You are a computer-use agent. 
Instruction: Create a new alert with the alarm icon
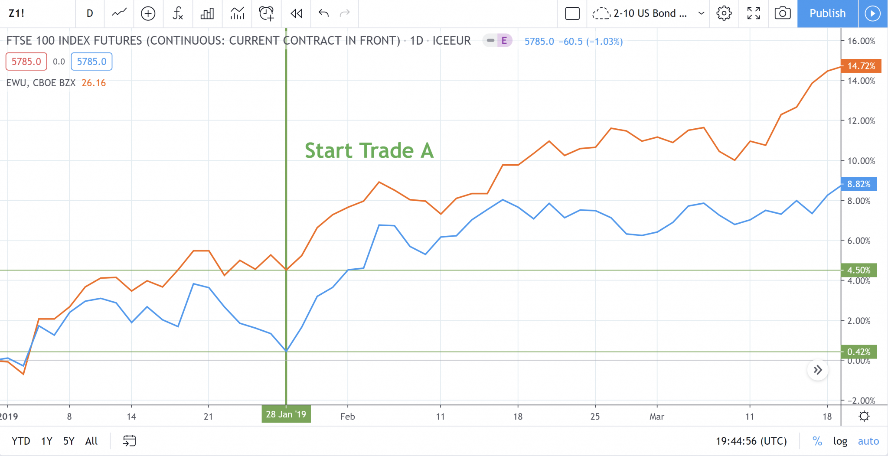(266, 13)
